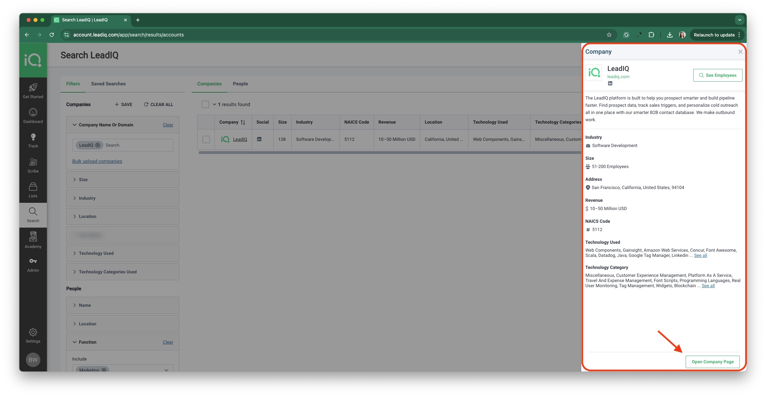Image resolution: width=766 pixels, height=397 pixels.
Task: Click the company name Search input
Action: point(138,145)
